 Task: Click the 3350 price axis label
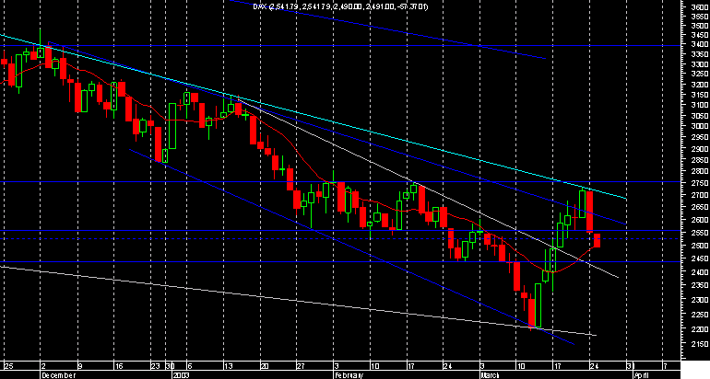point(700,53)
